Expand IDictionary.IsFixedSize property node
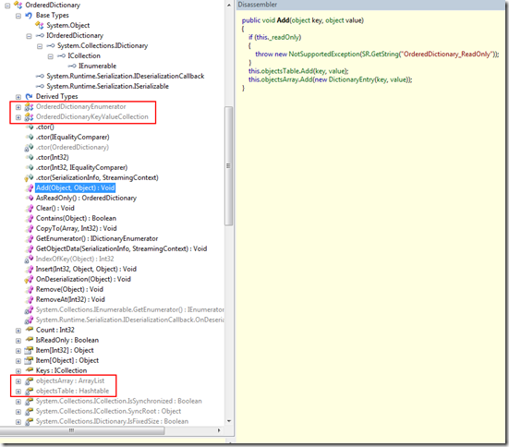 click(18, 422)
